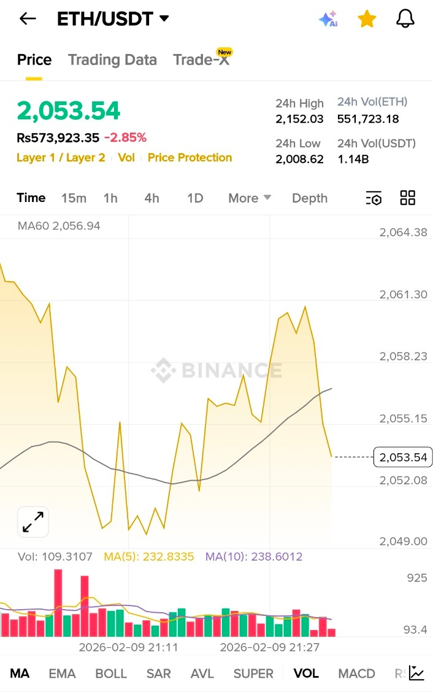Click the Price Protection link
433x692 pixels.
190,158
